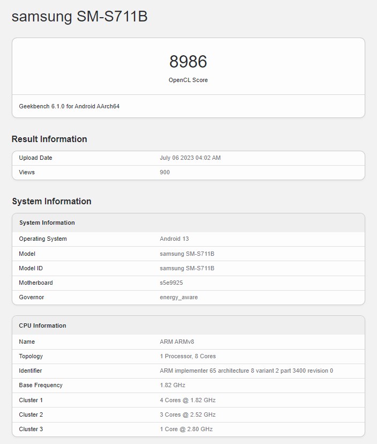Click the samsung SM-S711B page title
Screen dimensions: 377x444
[79, 17]
